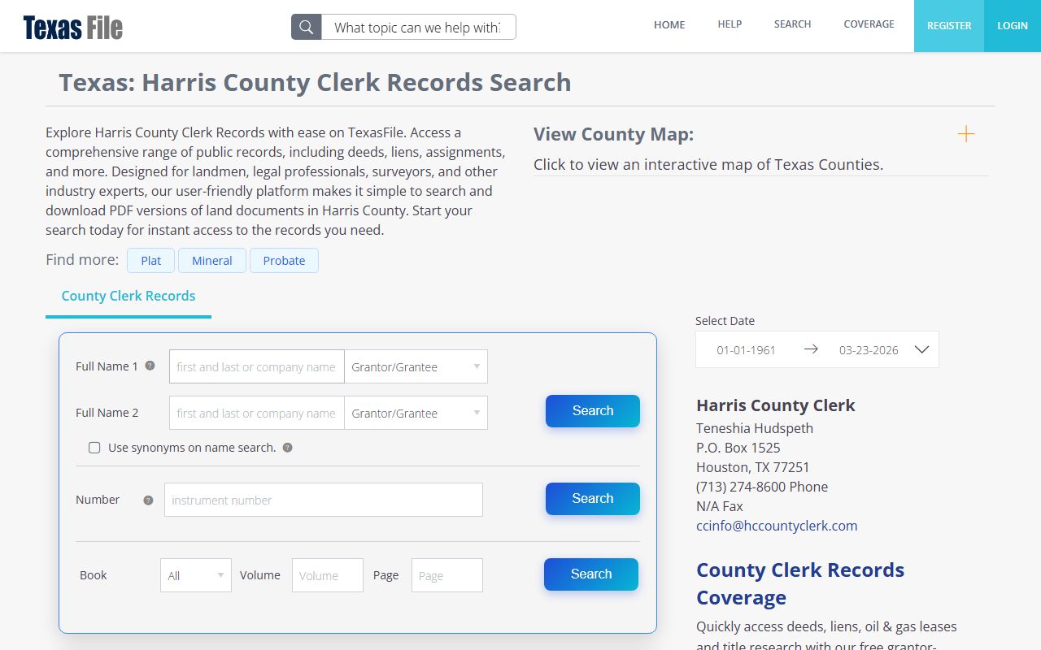Image resolution: width=1041 pixels, height=650 pixels.
Task: Click Search button for book volume page
Action: 591,574
